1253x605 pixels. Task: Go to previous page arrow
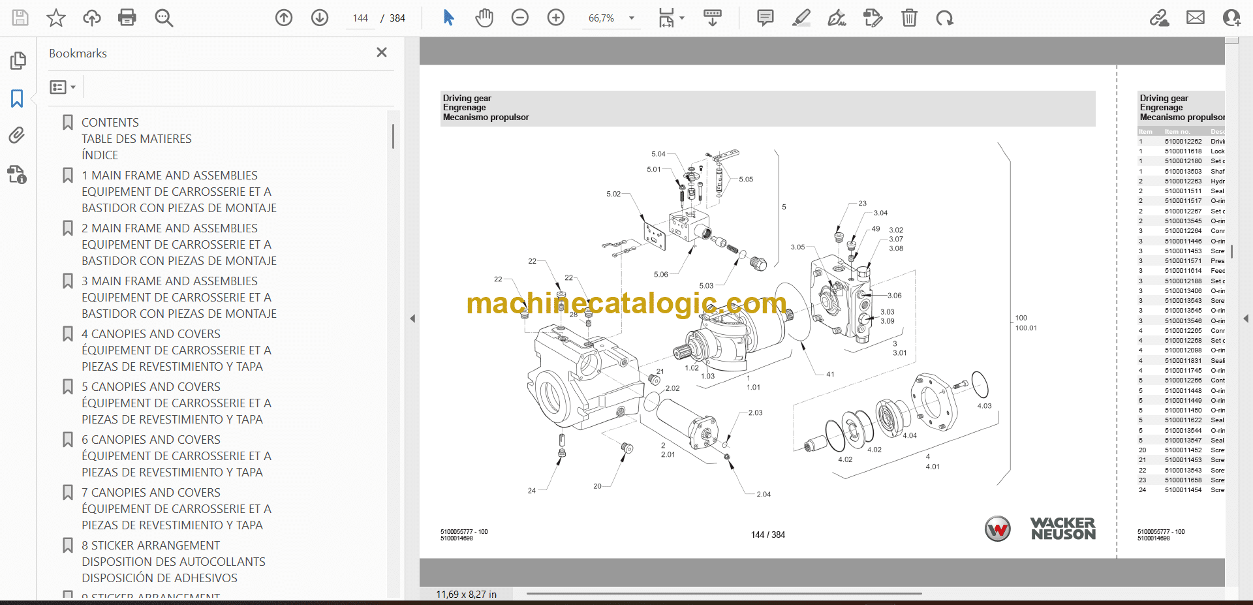tap(284, 18)
